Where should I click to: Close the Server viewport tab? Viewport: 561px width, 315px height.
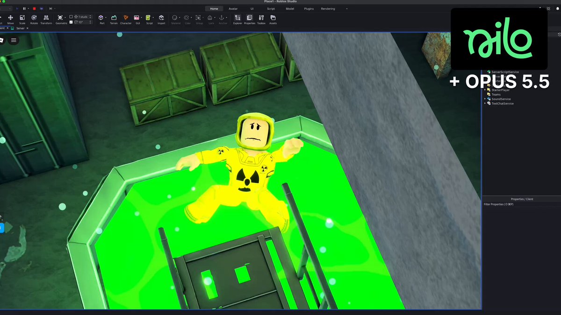pyautogui.click(x=27, y=28)
